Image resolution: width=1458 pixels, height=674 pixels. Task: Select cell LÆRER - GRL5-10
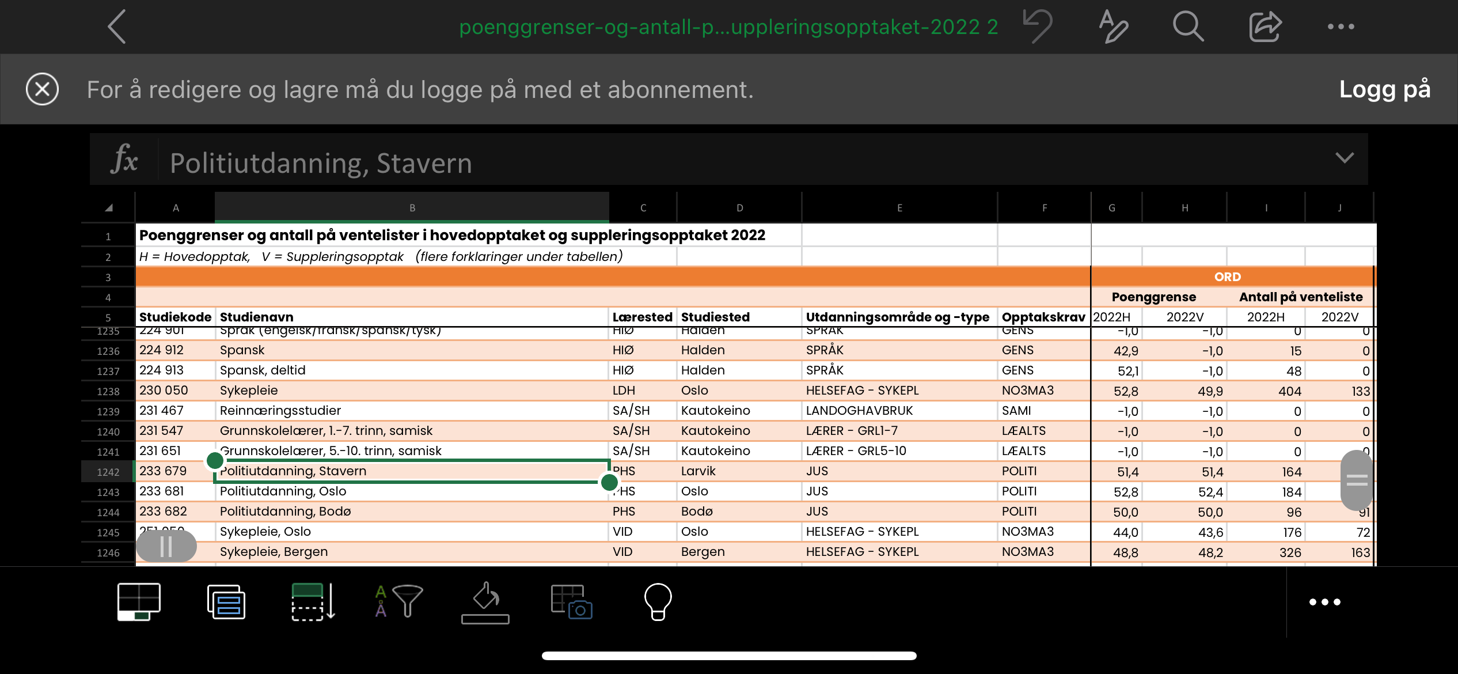(x=899, y=451)
